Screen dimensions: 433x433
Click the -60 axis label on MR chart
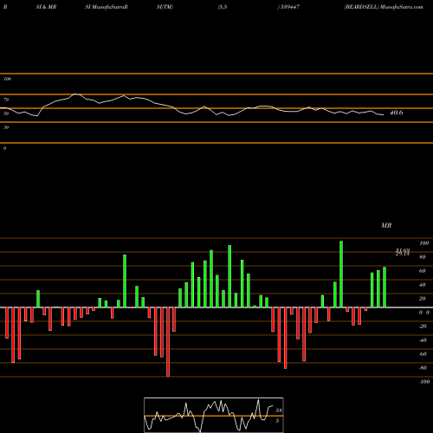pyautogui.click(x=423, y=354)
